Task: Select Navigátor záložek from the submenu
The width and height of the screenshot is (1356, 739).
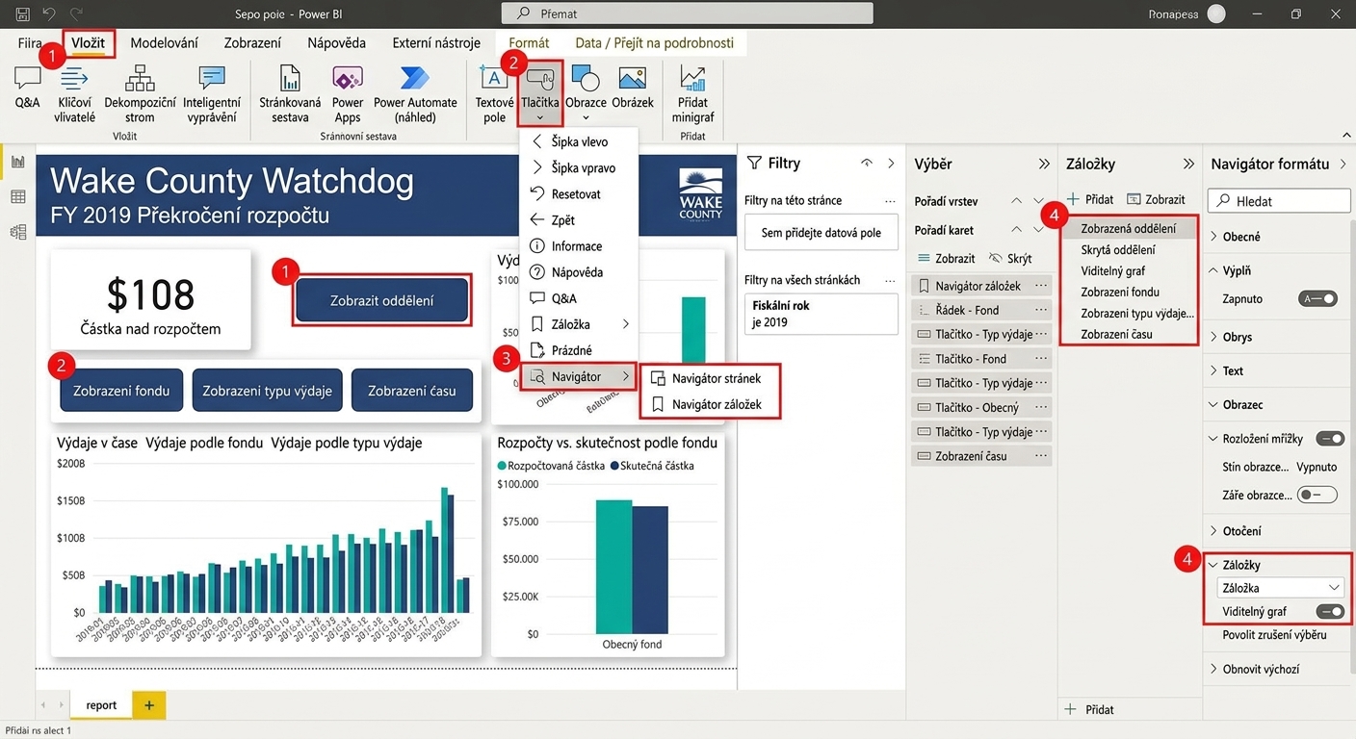Action: (710, 405)
